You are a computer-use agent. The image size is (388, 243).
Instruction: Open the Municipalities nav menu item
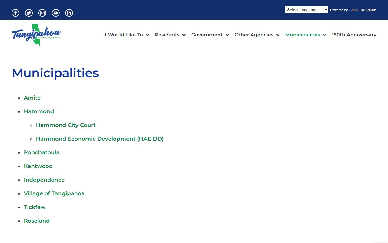(x=303, y=35)
